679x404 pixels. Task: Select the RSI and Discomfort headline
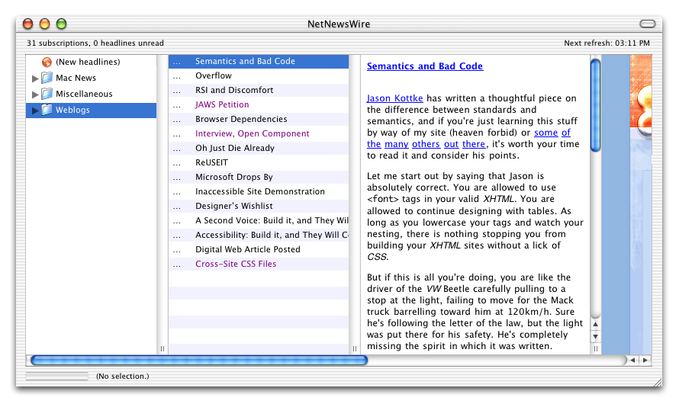(x=259, y=90)
